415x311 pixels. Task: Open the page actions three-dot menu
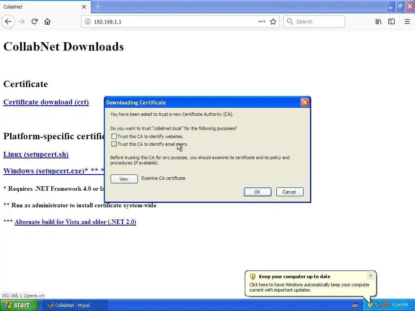tap(261, 21)
